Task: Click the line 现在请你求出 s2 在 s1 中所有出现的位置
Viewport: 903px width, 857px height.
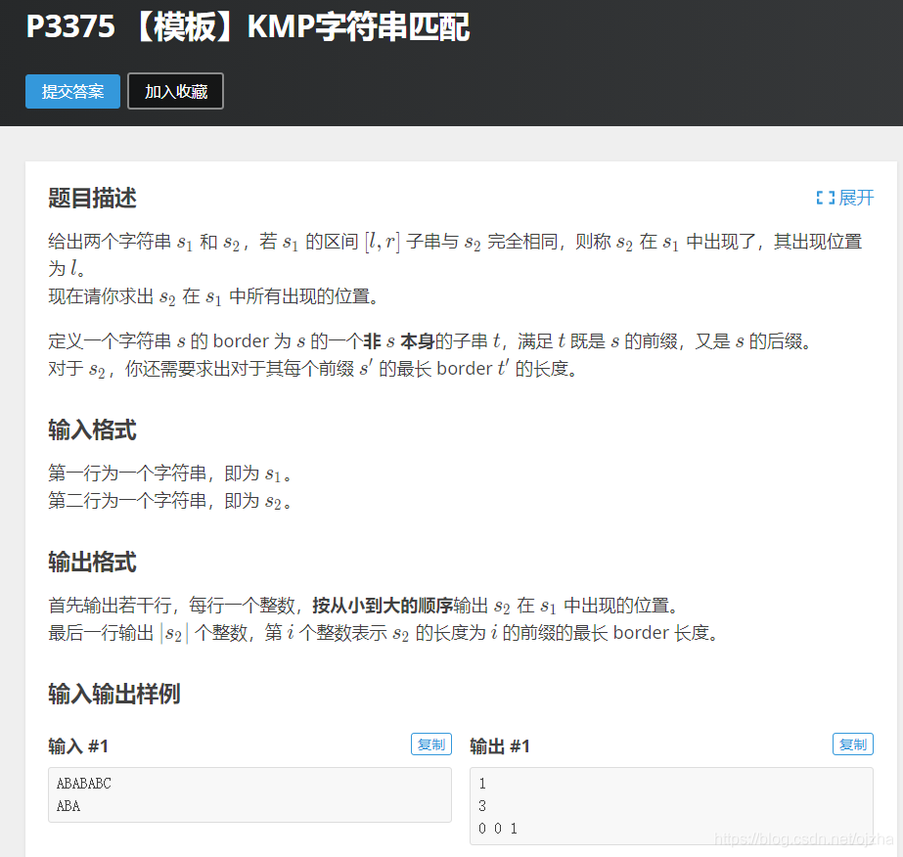Action: [x=213, y=296]
